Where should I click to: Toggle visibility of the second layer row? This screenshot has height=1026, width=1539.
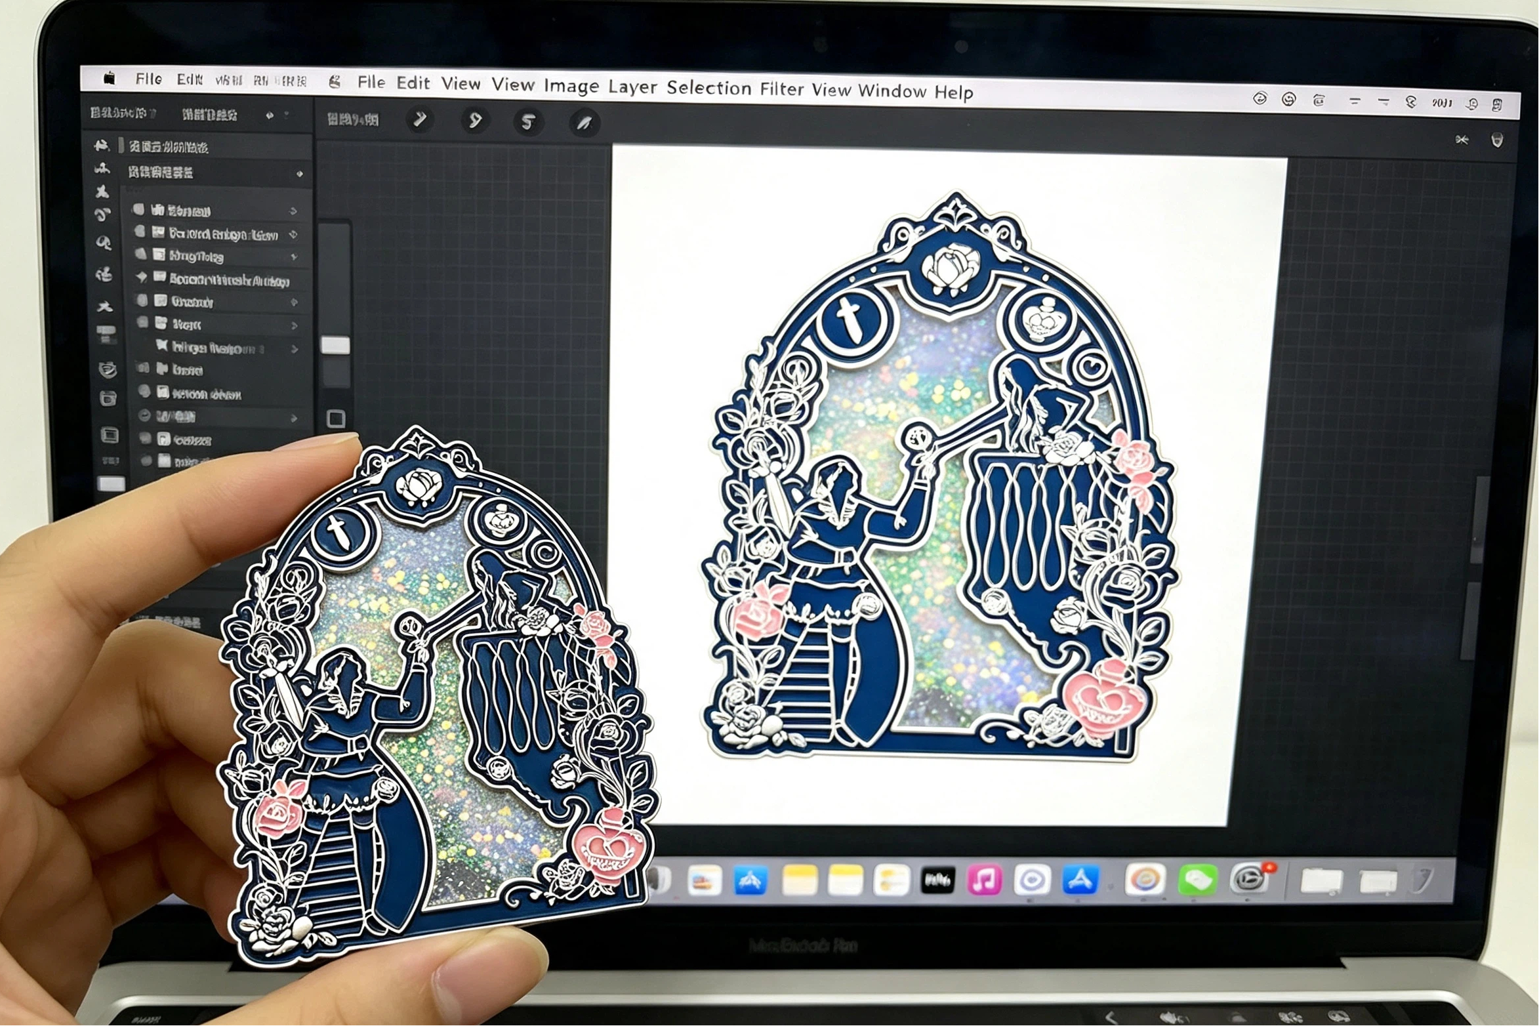[139, 232]
